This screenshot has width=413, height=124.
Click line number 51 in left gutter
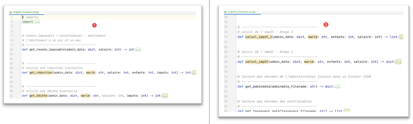pyautogui.click(x=11, y=96)
